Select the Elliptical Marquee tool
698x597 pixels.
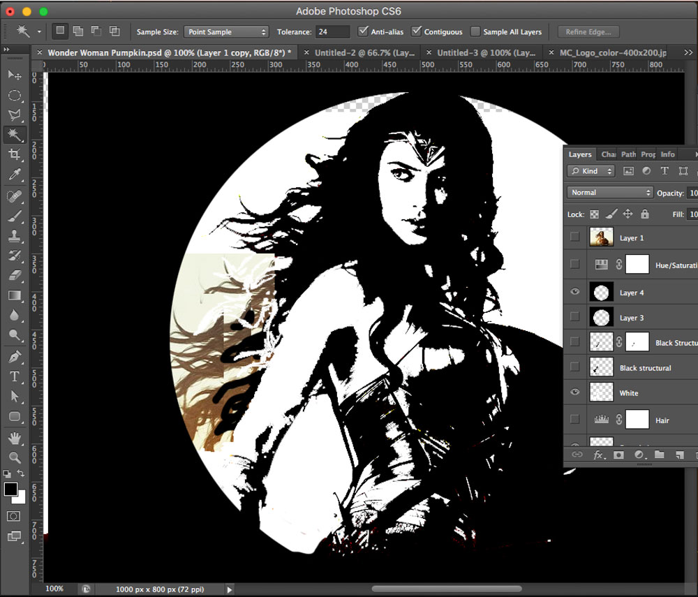click(14, 95)
